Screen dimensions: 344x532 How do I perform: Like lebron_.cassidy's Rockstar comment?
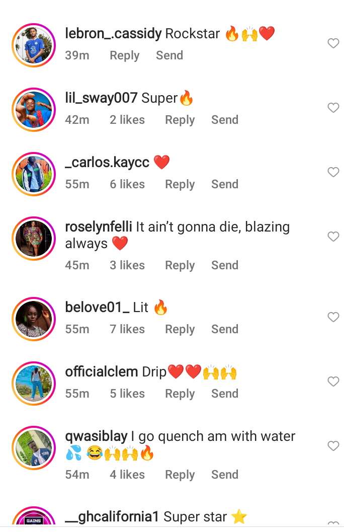[x=333, y=44]
